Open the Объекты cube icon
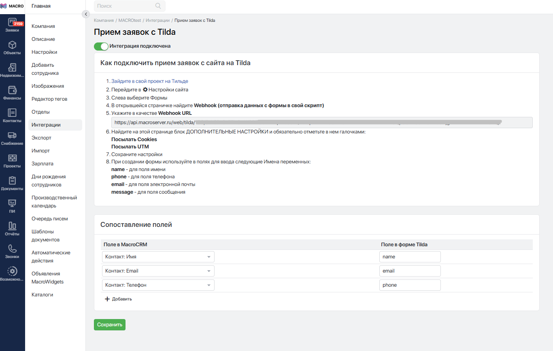 pos(12,44)
